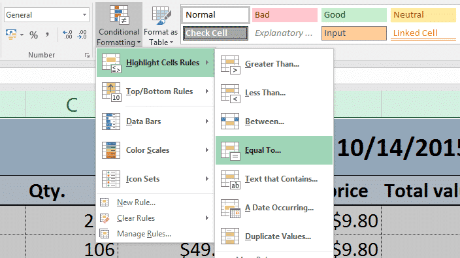Image resolution: width=460 pixels, height=258 pixels.
Task: Select column C header
Action: point(60,104)
